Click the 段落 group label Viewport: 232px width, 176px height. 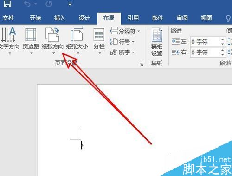pos(226,63)
